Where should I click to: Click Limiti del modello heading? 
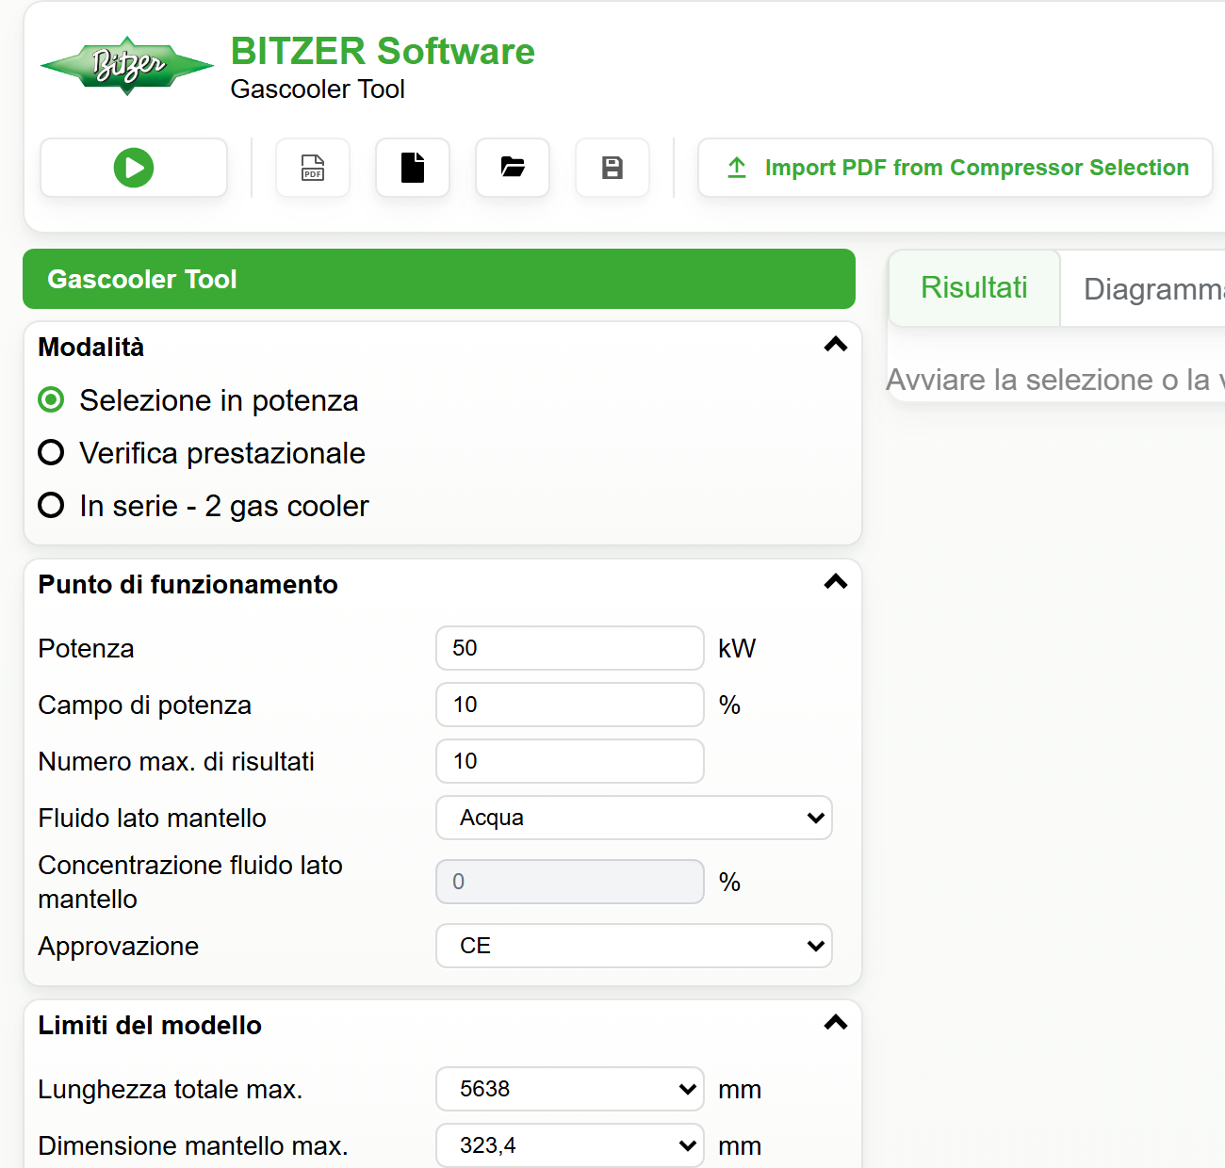click(x=150, y=1026)
